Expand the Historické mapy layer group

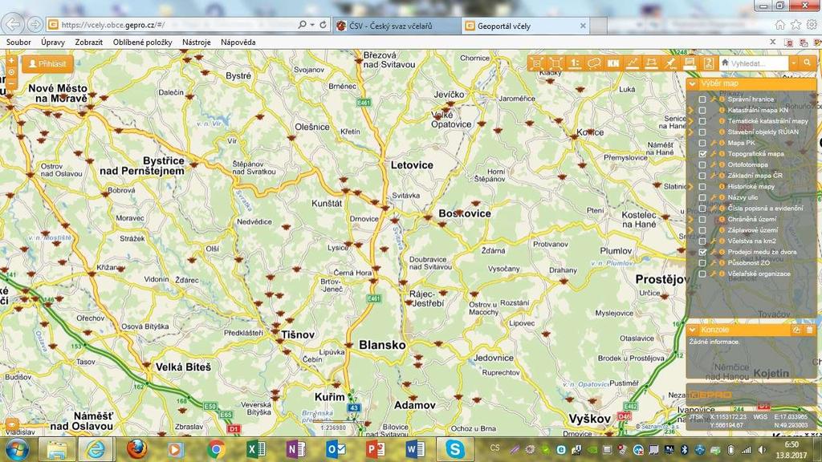[x=690, y=186]
